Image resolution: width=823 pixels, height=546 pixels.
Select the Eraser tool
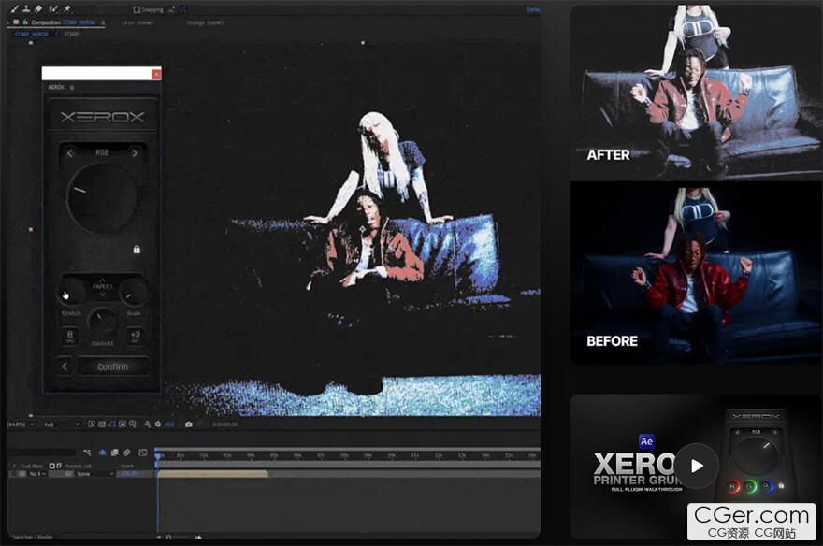(x=38, y=8)
